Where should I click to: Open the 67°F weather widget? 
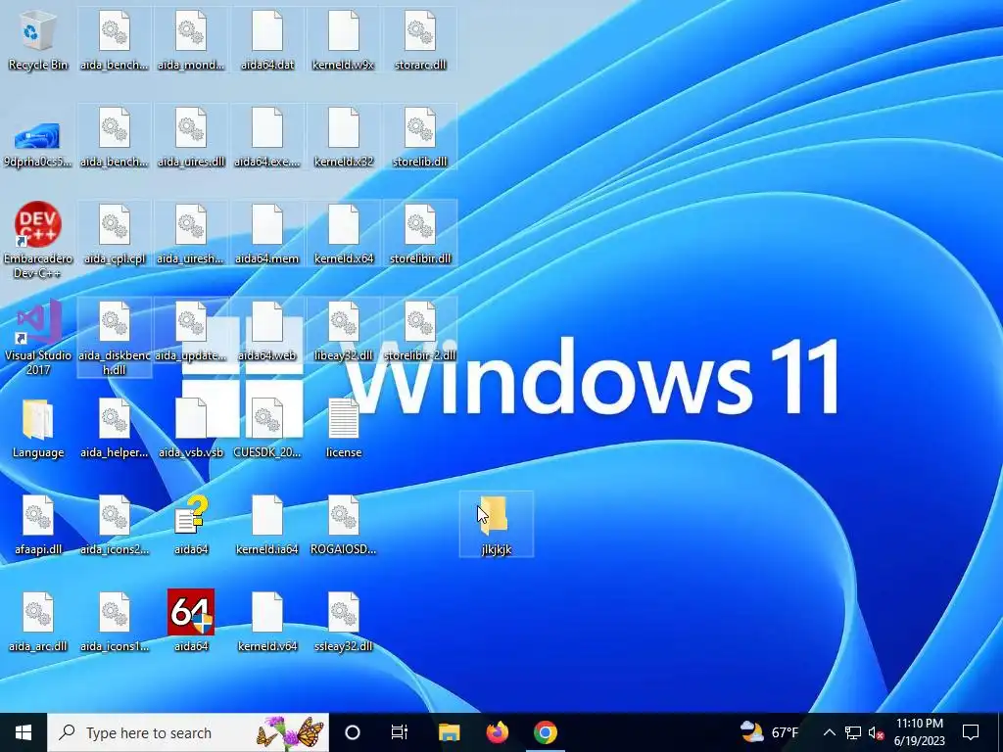[x=769, y=732]
